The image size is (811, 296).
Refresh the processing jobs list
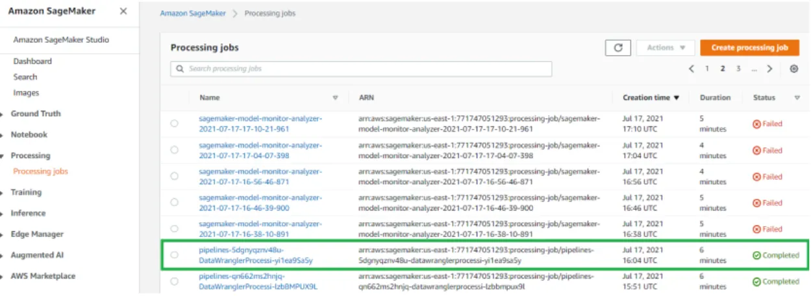click(x=618, y=48)
